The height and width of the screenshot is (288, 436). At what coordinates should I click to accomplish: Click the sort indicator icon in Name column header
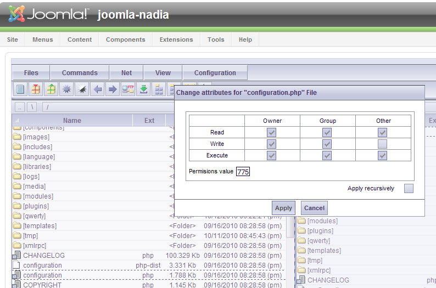click(x=17, y=121)
